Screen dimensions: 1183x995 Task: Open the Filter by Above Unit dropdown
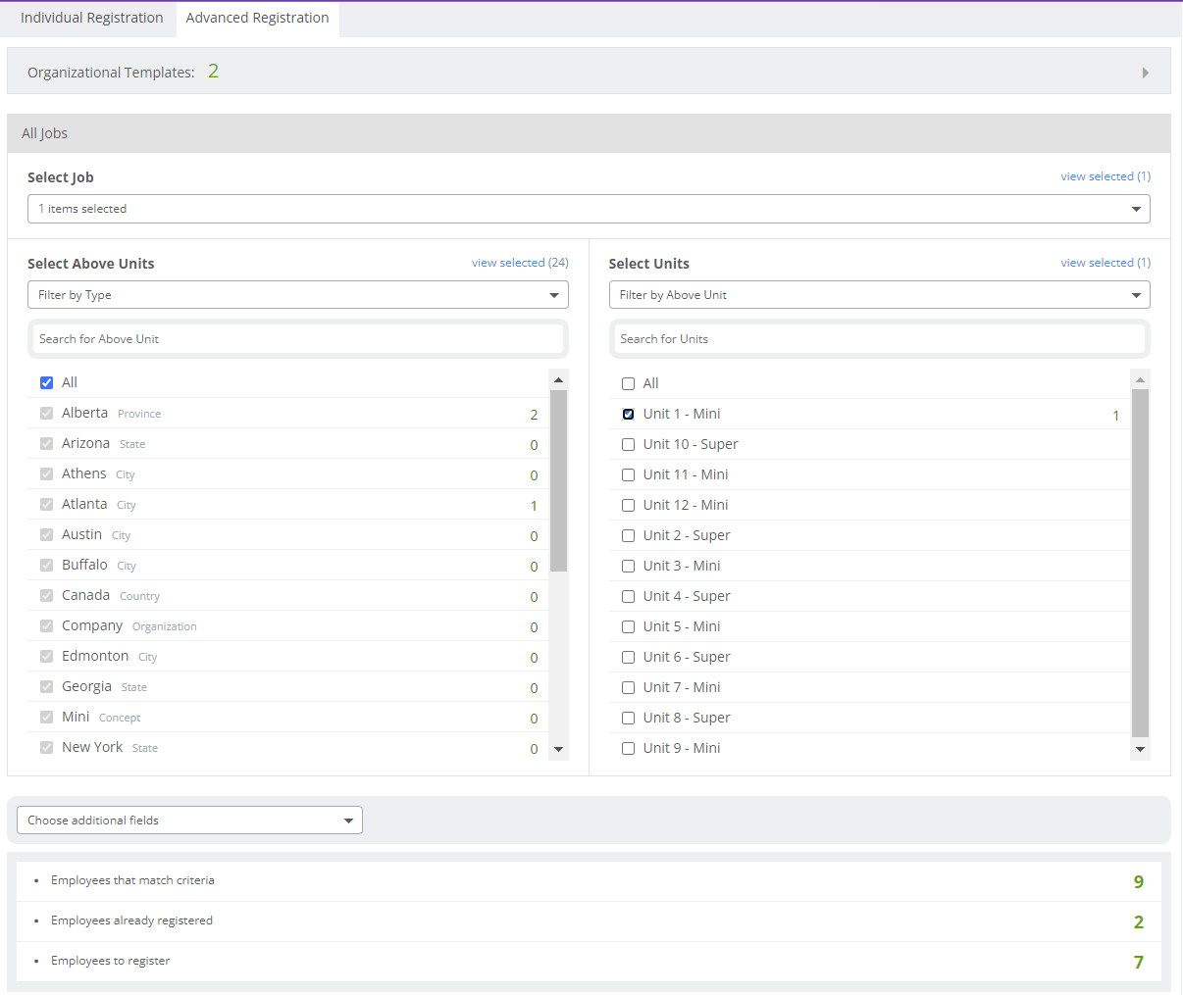pos(879,295)
